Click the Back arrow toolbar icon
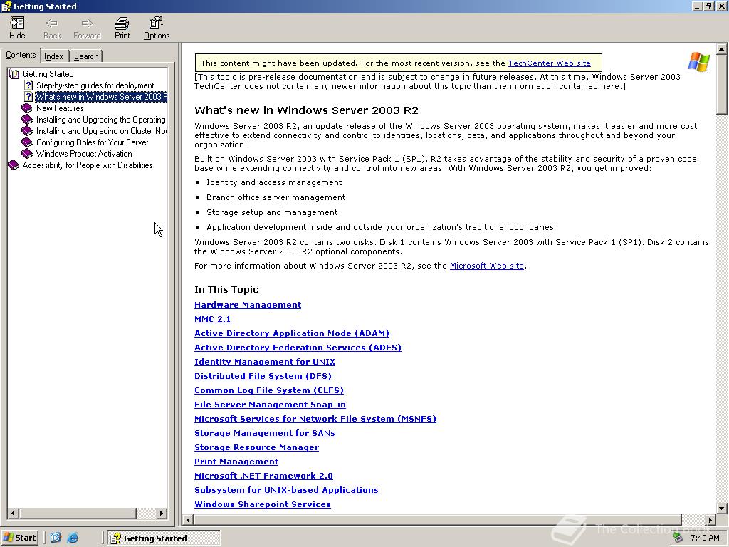Viewport: 729px width, 547px height. [x=51, y=28]
